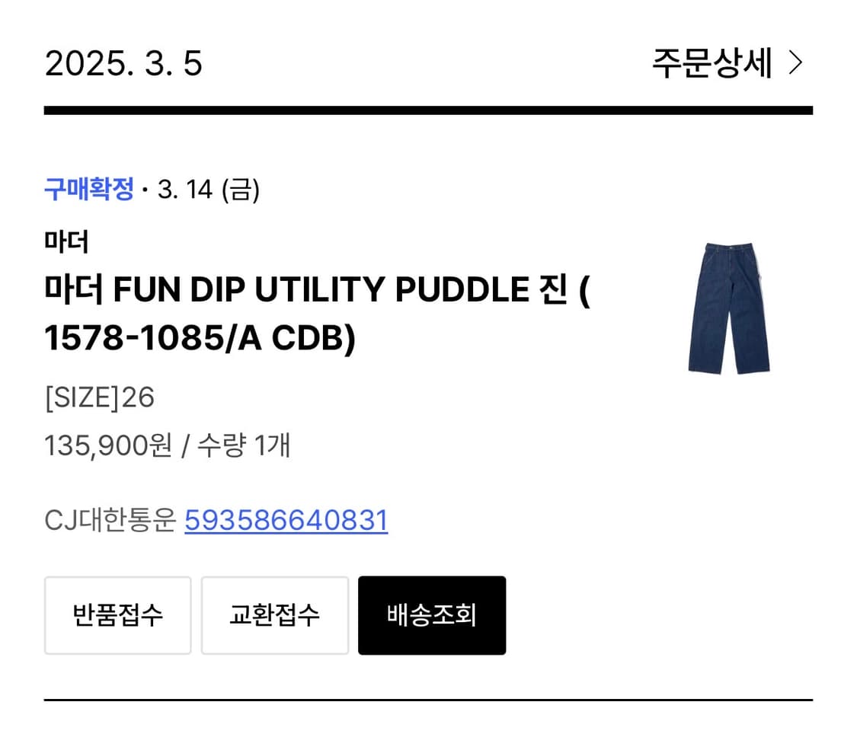Screen dimensions: 857x753
Task: Click the [SIZE]26 option text
Action: pyautogui.click(x=99, y=397)
